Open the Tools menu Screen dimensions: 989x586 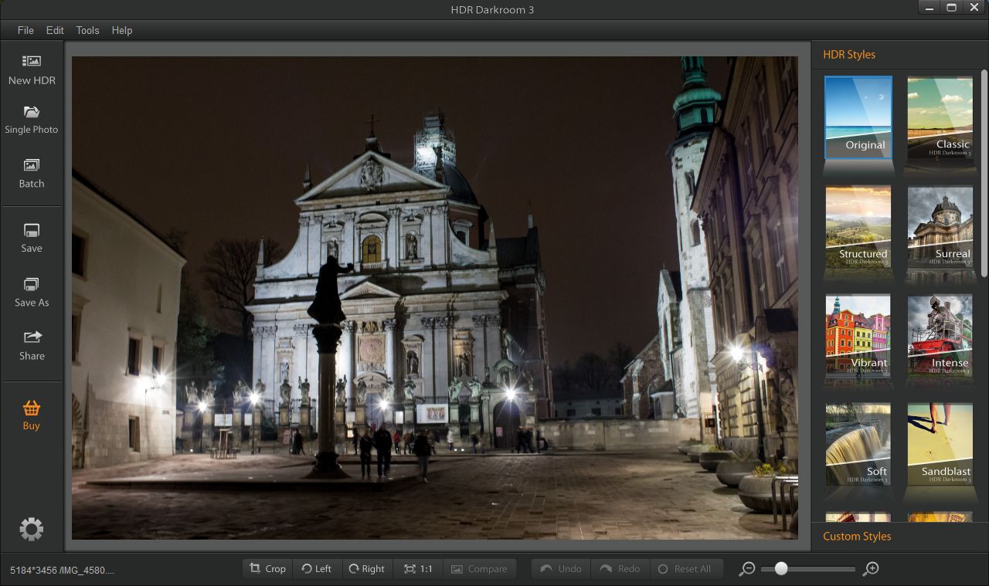[87, 30]
